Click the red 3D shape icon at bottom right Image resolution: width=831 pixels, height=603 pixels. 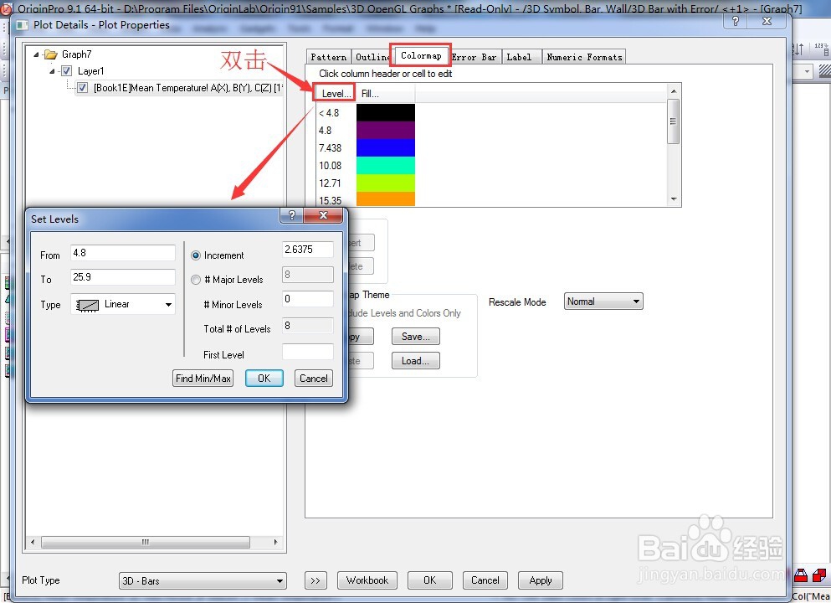pos(801,575)
